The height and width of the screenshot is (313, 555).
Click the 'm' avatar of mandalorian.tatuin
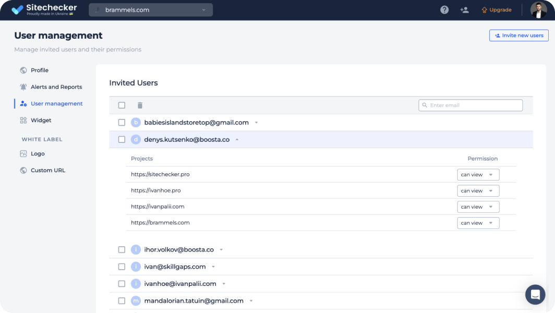(136, 300)
